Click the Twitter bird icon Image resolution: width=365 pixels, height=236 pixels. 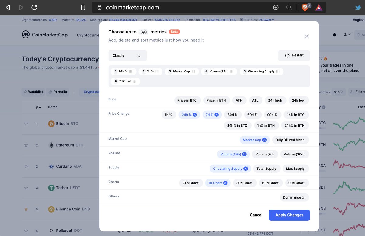(358, 8)
